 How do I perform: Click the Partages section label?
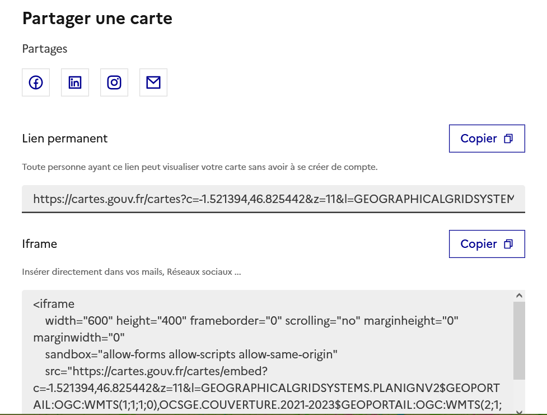tap(44, 49)
